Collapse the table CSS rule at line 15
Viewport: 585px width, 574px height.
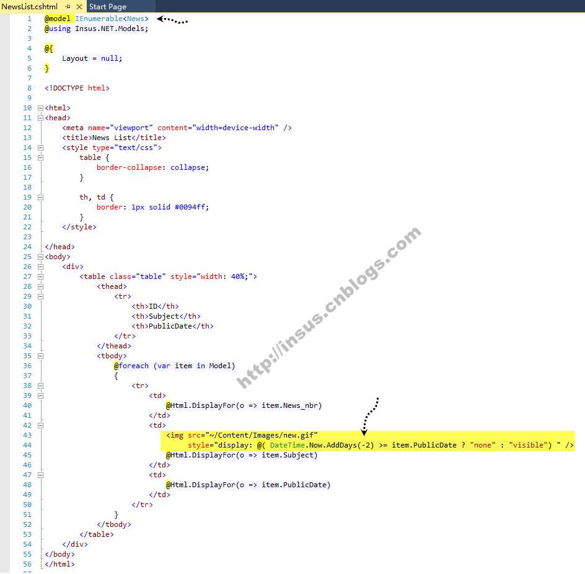tap(40, 158)
